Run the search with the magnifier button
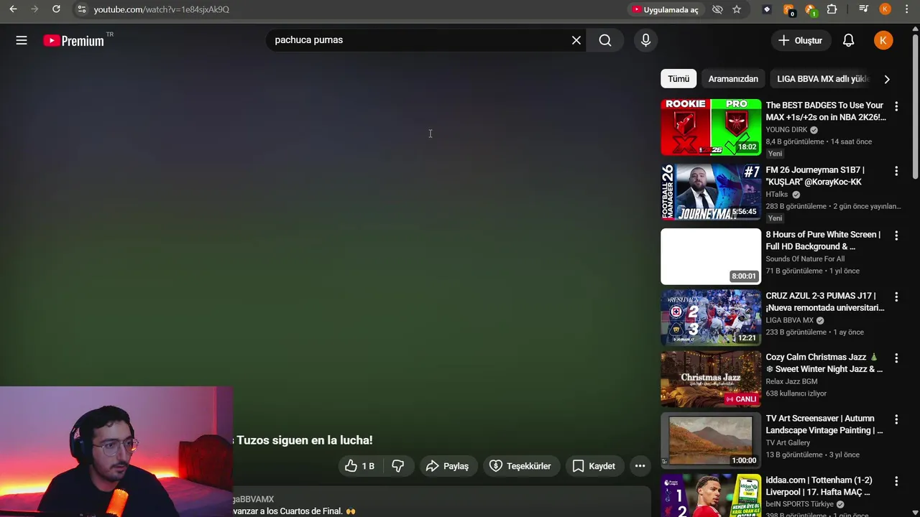 tap(605, 40)
